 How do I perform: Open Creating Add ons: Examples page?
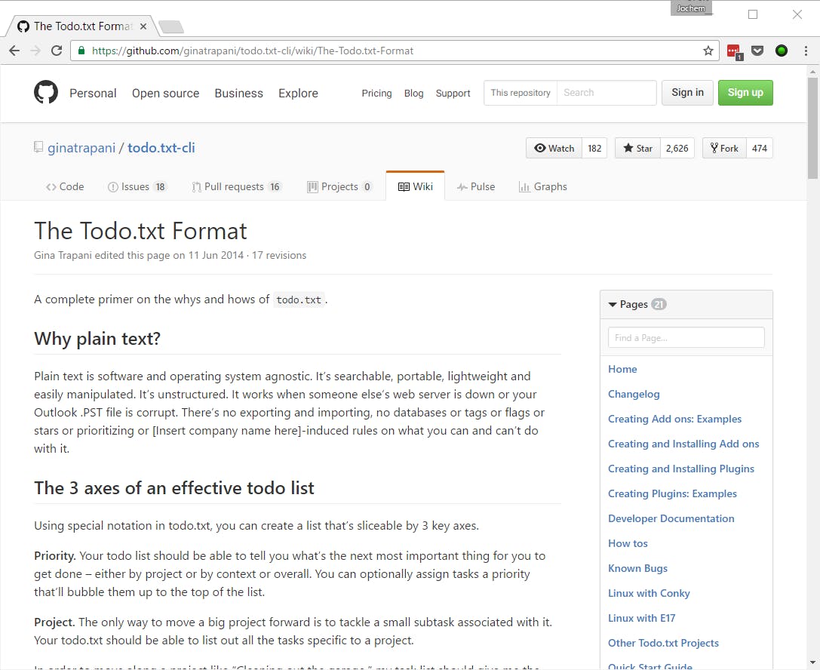pos(674,419)
